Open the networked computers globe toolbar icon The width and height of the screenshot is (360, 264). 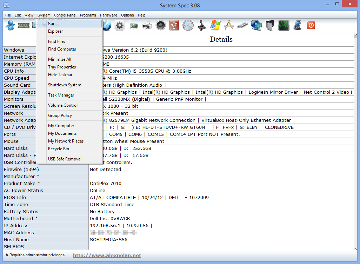coord(256,25)
